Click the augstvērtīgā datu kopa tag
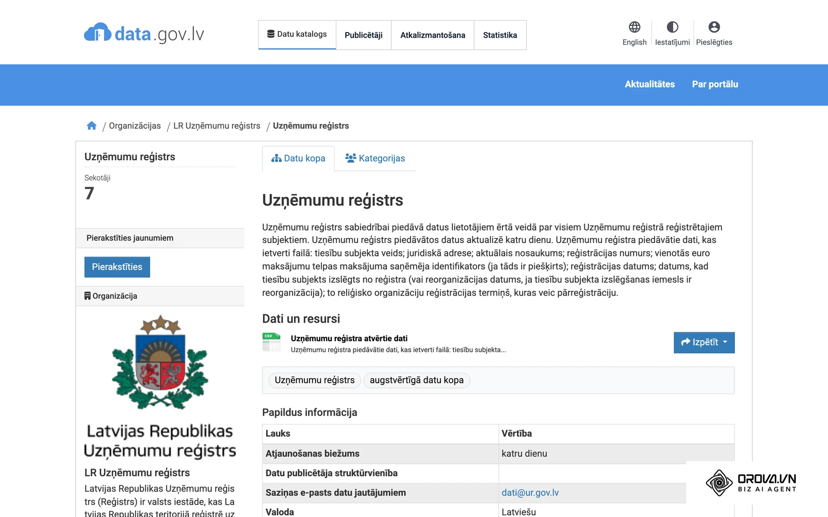 click(x=417, y=381)
